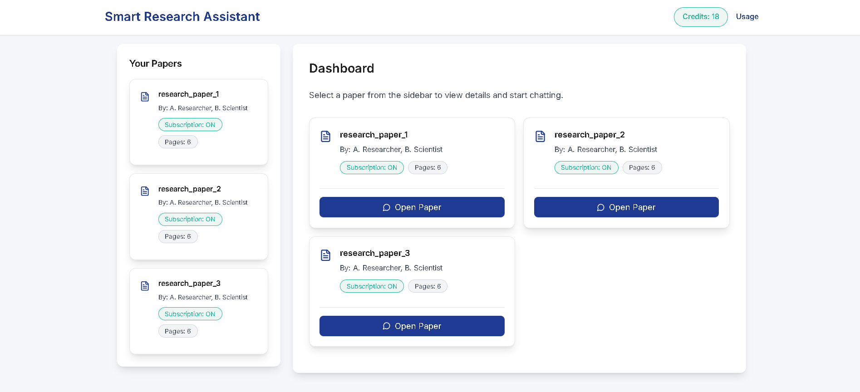Click document icon of sidebar research_paper_2

coord(145,191)
